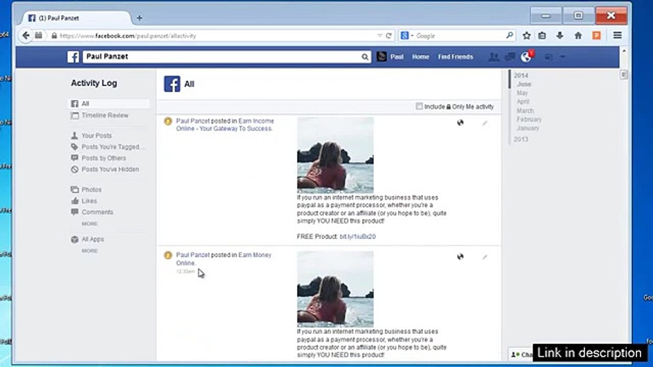Image resolution: width=653 pixels, height=367 pixels.
Task: Click page scrollbar up arrow
Action: [623, 51]
